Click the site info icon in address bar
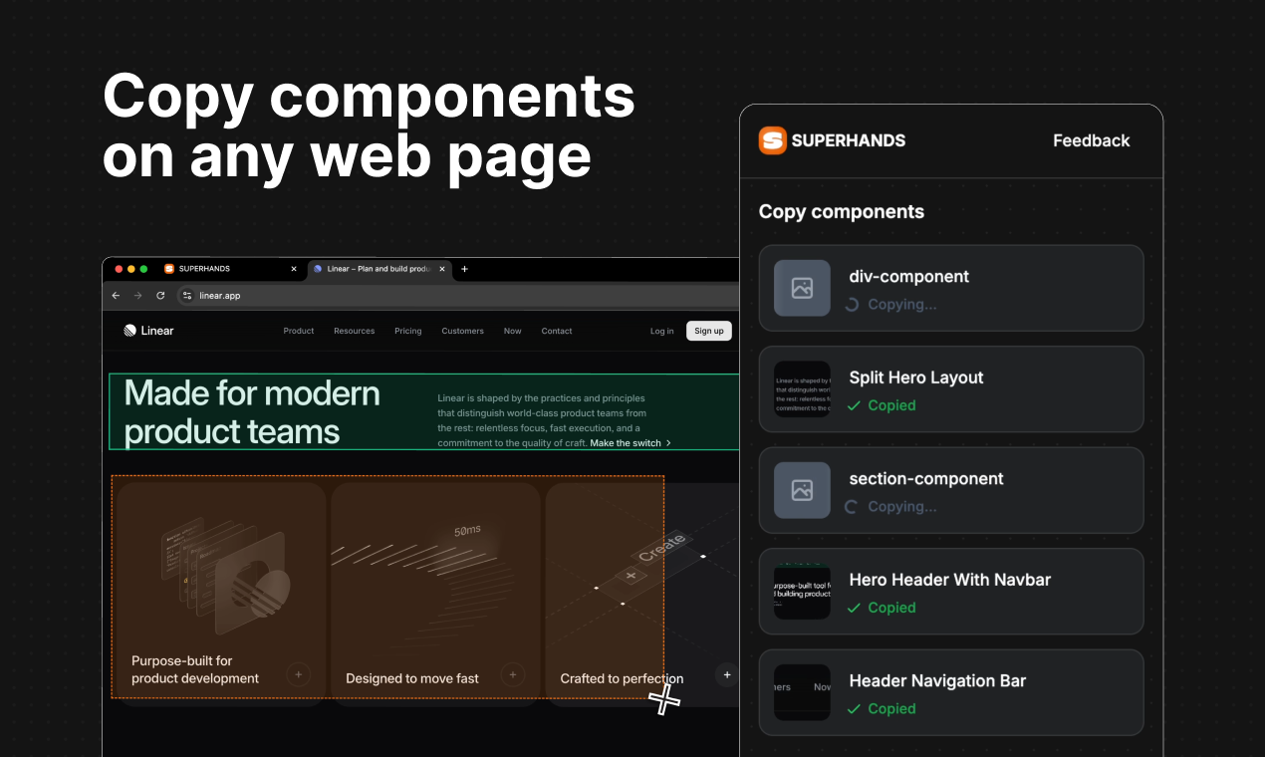This screenshot has width=1265, height=757. tap(186, 296)
